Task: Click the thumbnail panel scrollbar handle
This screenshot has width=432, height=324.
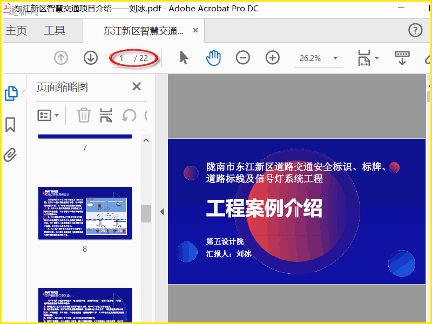Action: coord(146,213)
